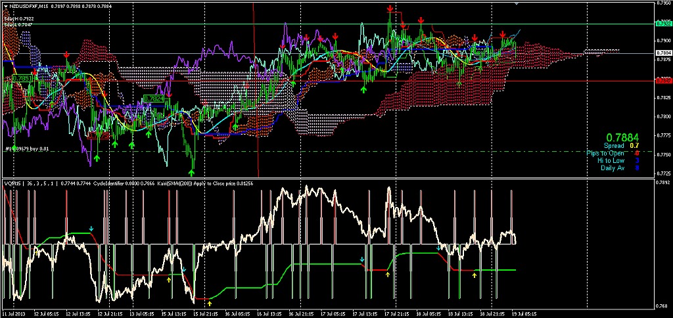
Task: Click the red down arrow right of the 0.7851 label
Action: (35, 72)
